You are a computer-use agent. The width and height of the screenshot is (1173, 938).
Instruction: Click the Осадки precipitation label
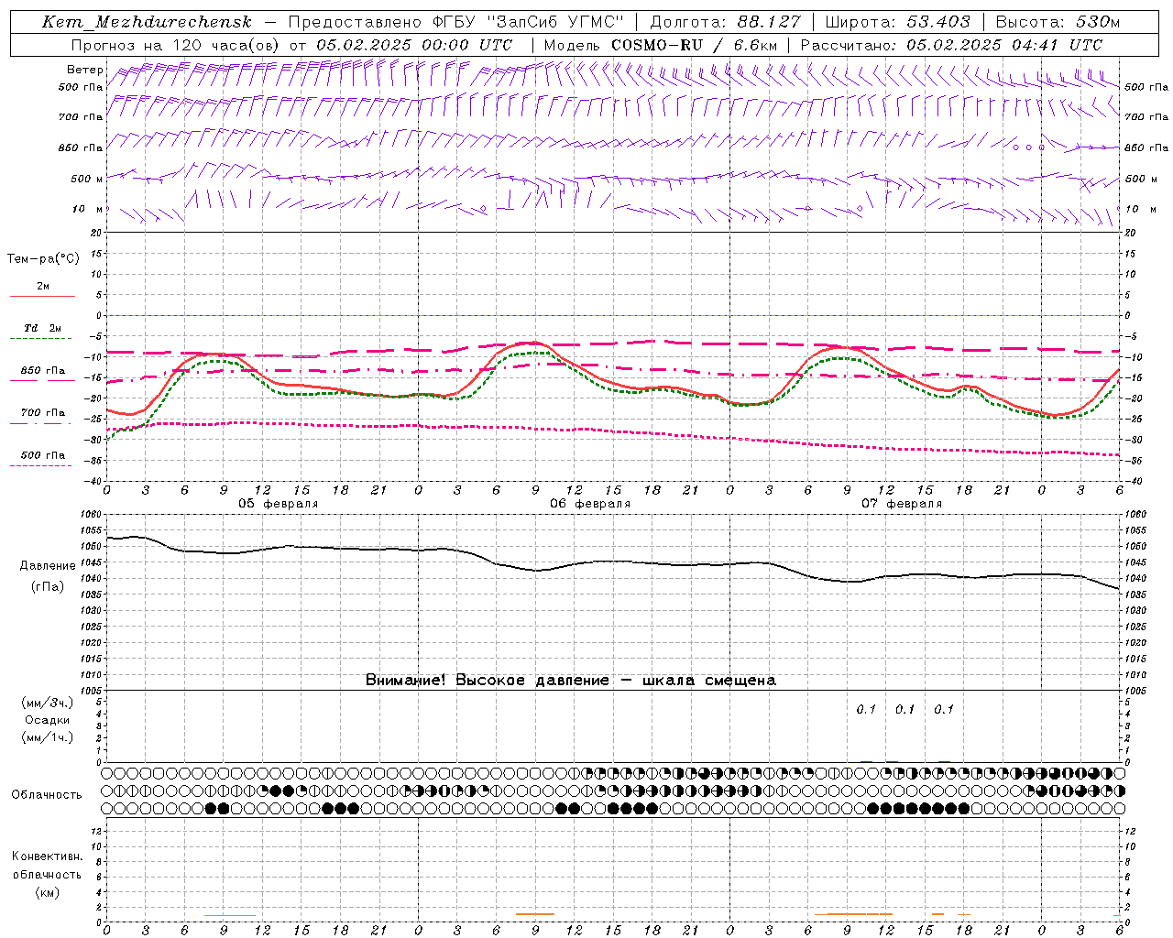tap(48, 720)
